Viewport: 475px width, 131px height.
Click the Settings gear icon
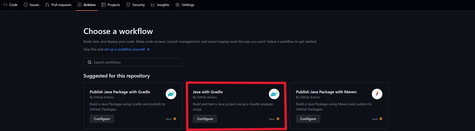click(x=177, y=5)
